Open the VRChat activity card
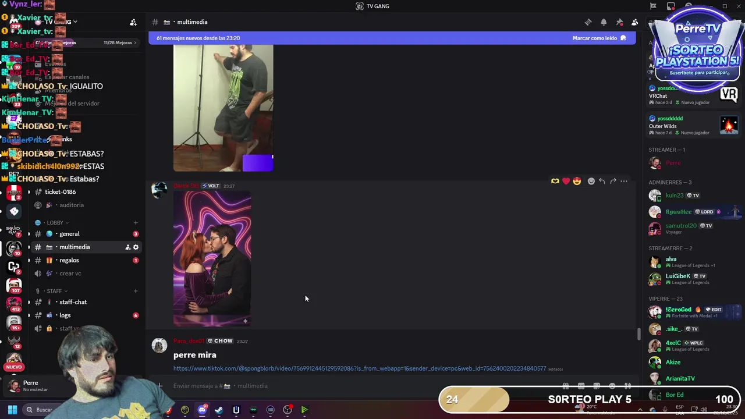 point(694,95)
